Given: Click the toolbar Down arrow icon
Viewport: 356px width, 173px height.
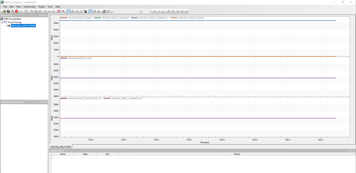Looking at the screenshot, I should pyautogui.click(x=99, y=11).
